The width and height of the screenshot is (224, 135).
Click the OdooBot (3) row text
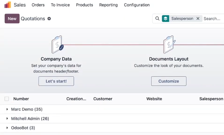pos(23,128)
